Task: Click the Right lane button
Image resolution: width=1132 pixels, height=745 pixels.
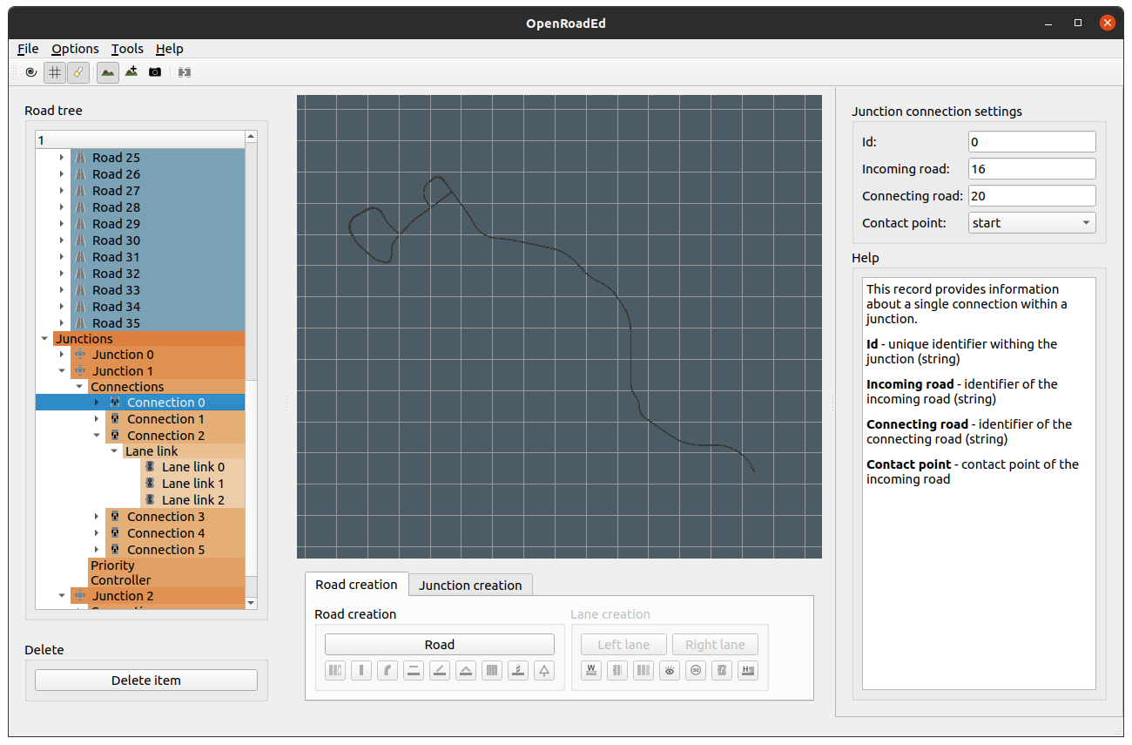Action: pos(715,645)
